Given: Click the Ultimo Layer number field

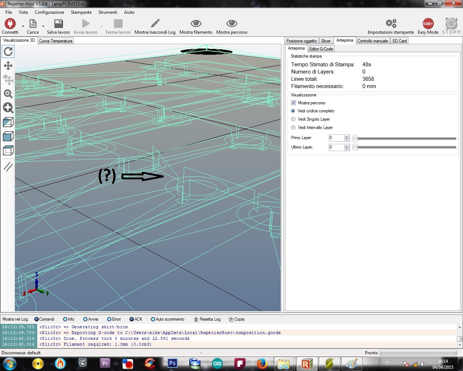Looking at the screenshot, I should click(336, 147).
